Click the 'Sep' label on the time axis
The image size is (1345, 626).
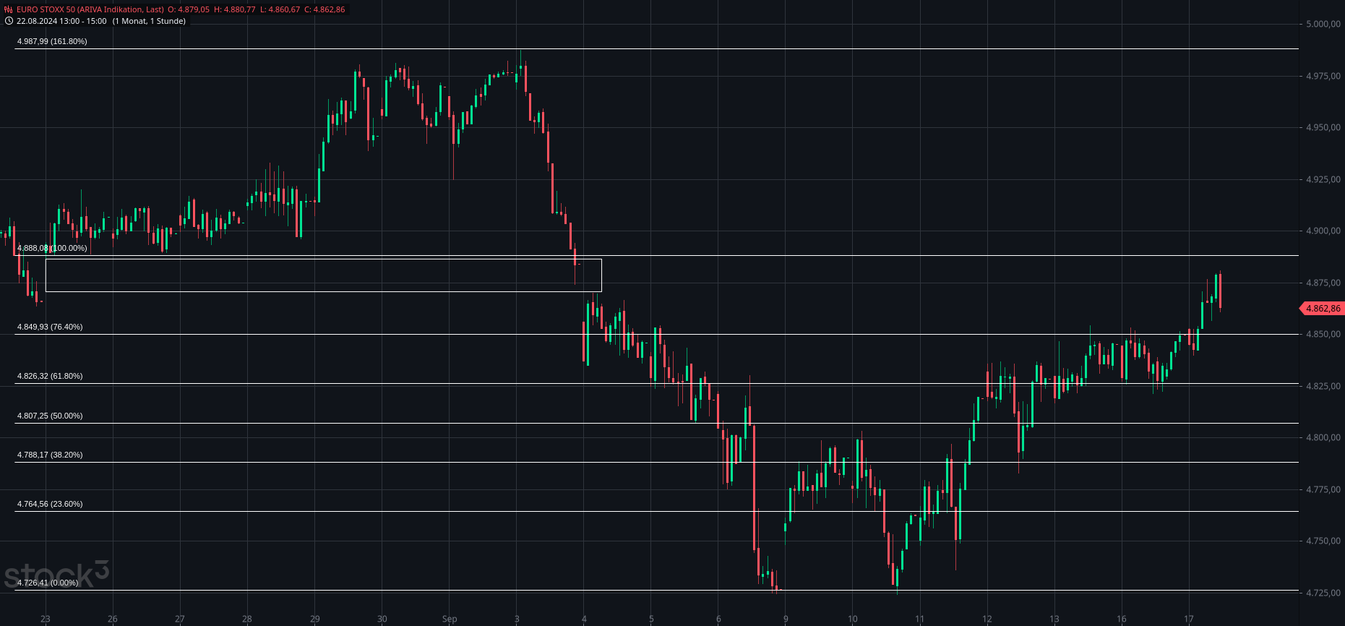(x=450, y=619)
